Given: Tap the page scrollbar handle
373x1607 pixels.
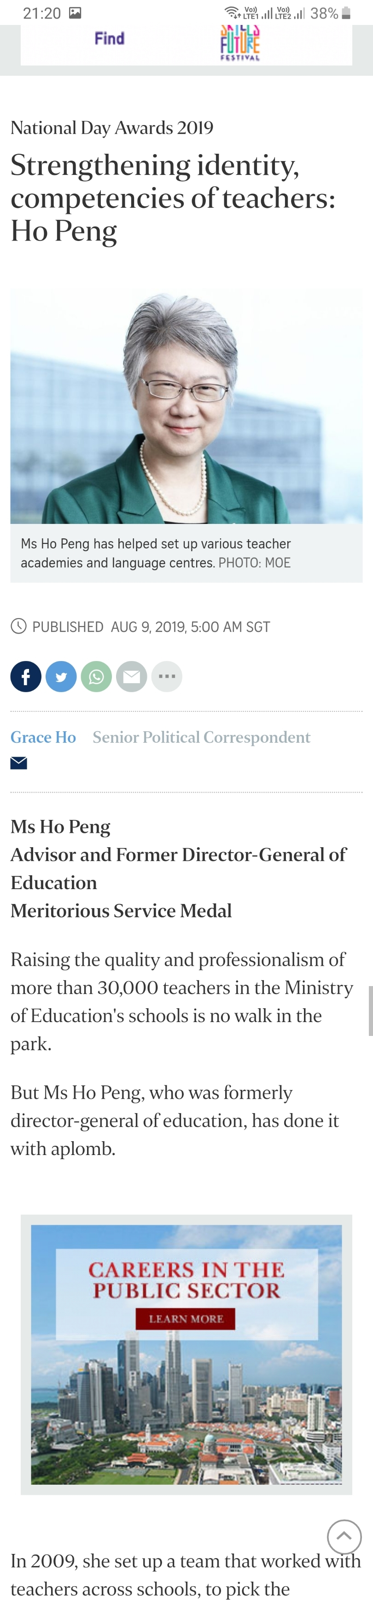Looking at the screenshot, I should tap(371, 1011).
